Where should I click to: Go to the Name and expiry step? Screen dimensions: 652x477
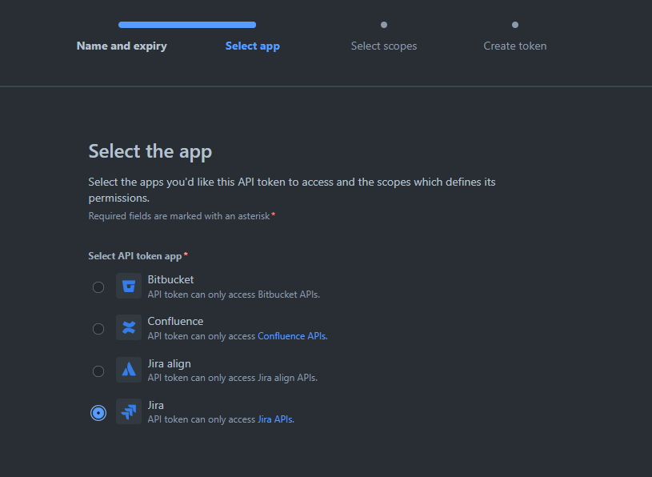pyautogui.click(x=122, y=46)
